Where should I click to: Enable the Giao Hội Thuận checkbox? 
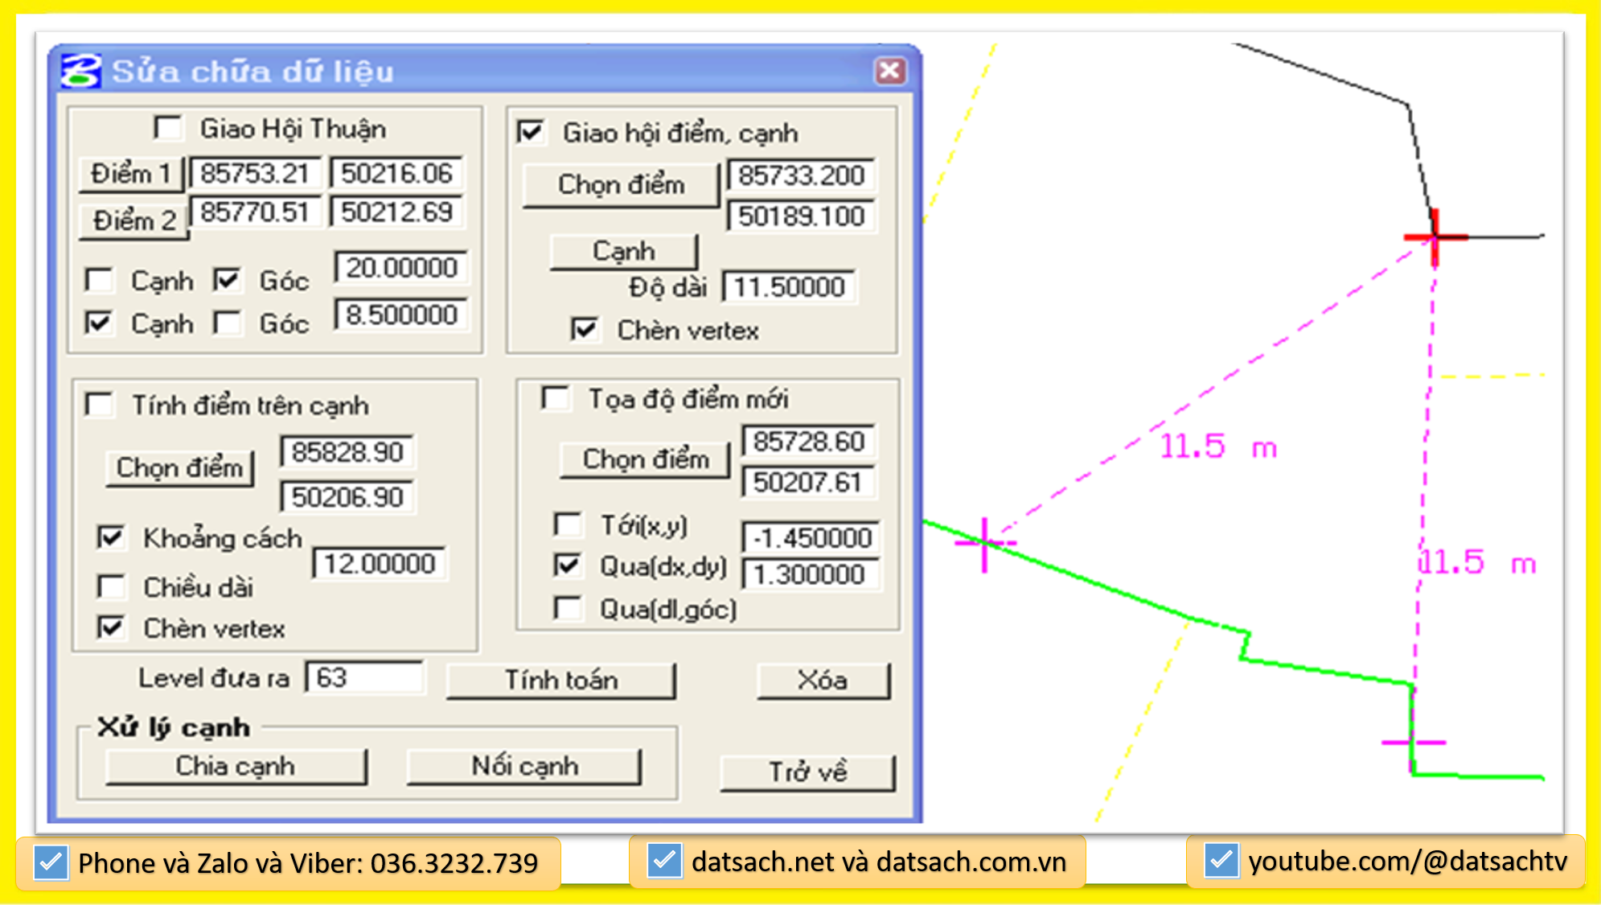167,128
